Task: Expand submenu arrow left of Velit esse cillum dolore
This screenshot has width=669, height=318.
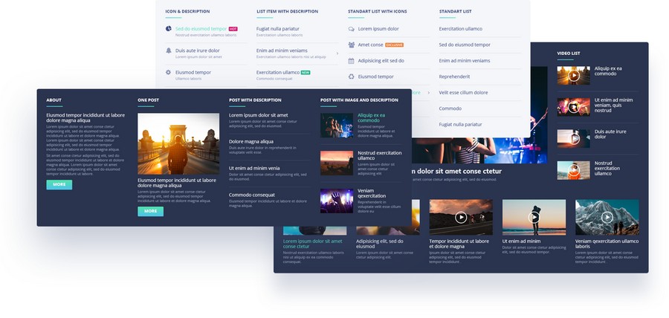Action: click(429, 93)
